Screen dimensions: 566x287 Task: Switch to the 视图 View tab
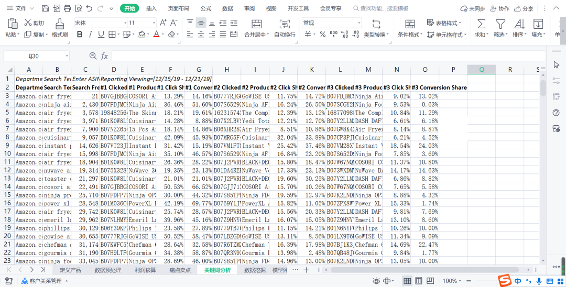click(x=271, y=8)
